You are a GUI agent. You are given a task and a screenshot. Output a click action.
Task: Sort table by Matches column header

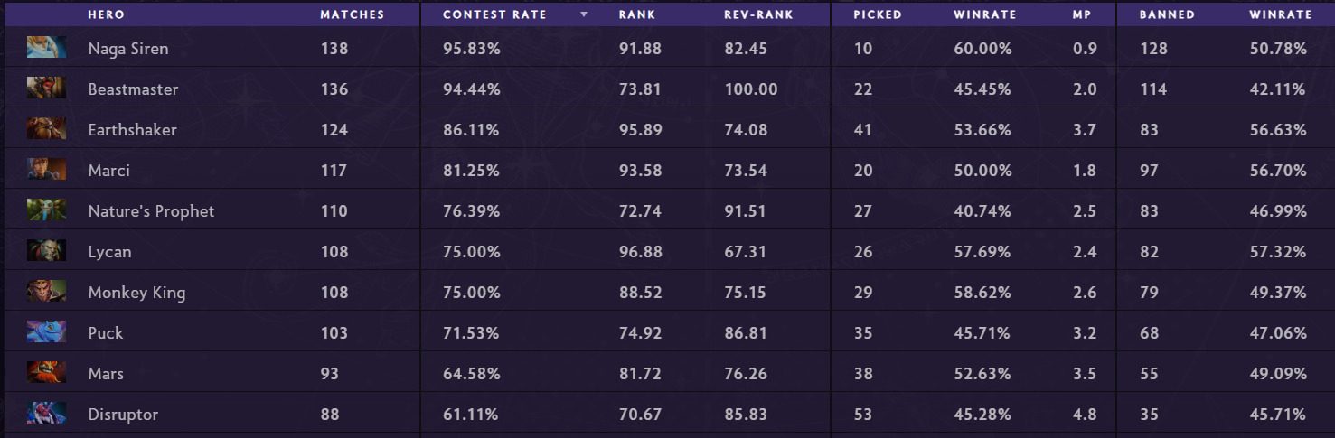(352, 14)
